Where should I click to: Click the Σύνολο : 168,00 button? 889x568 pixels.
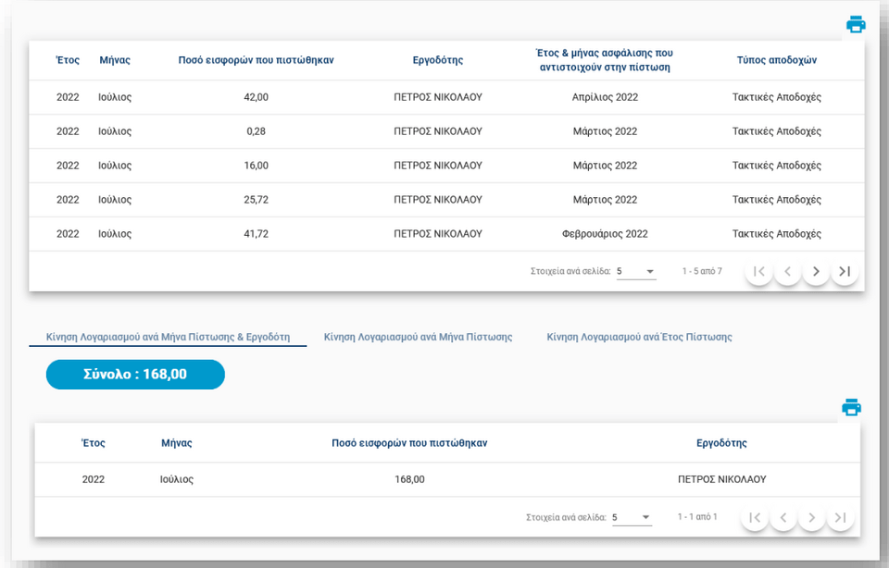(x=135, y=375)
